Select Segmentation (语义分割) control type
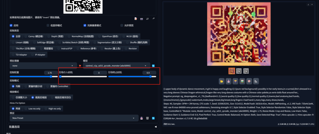 click(108, 43)
